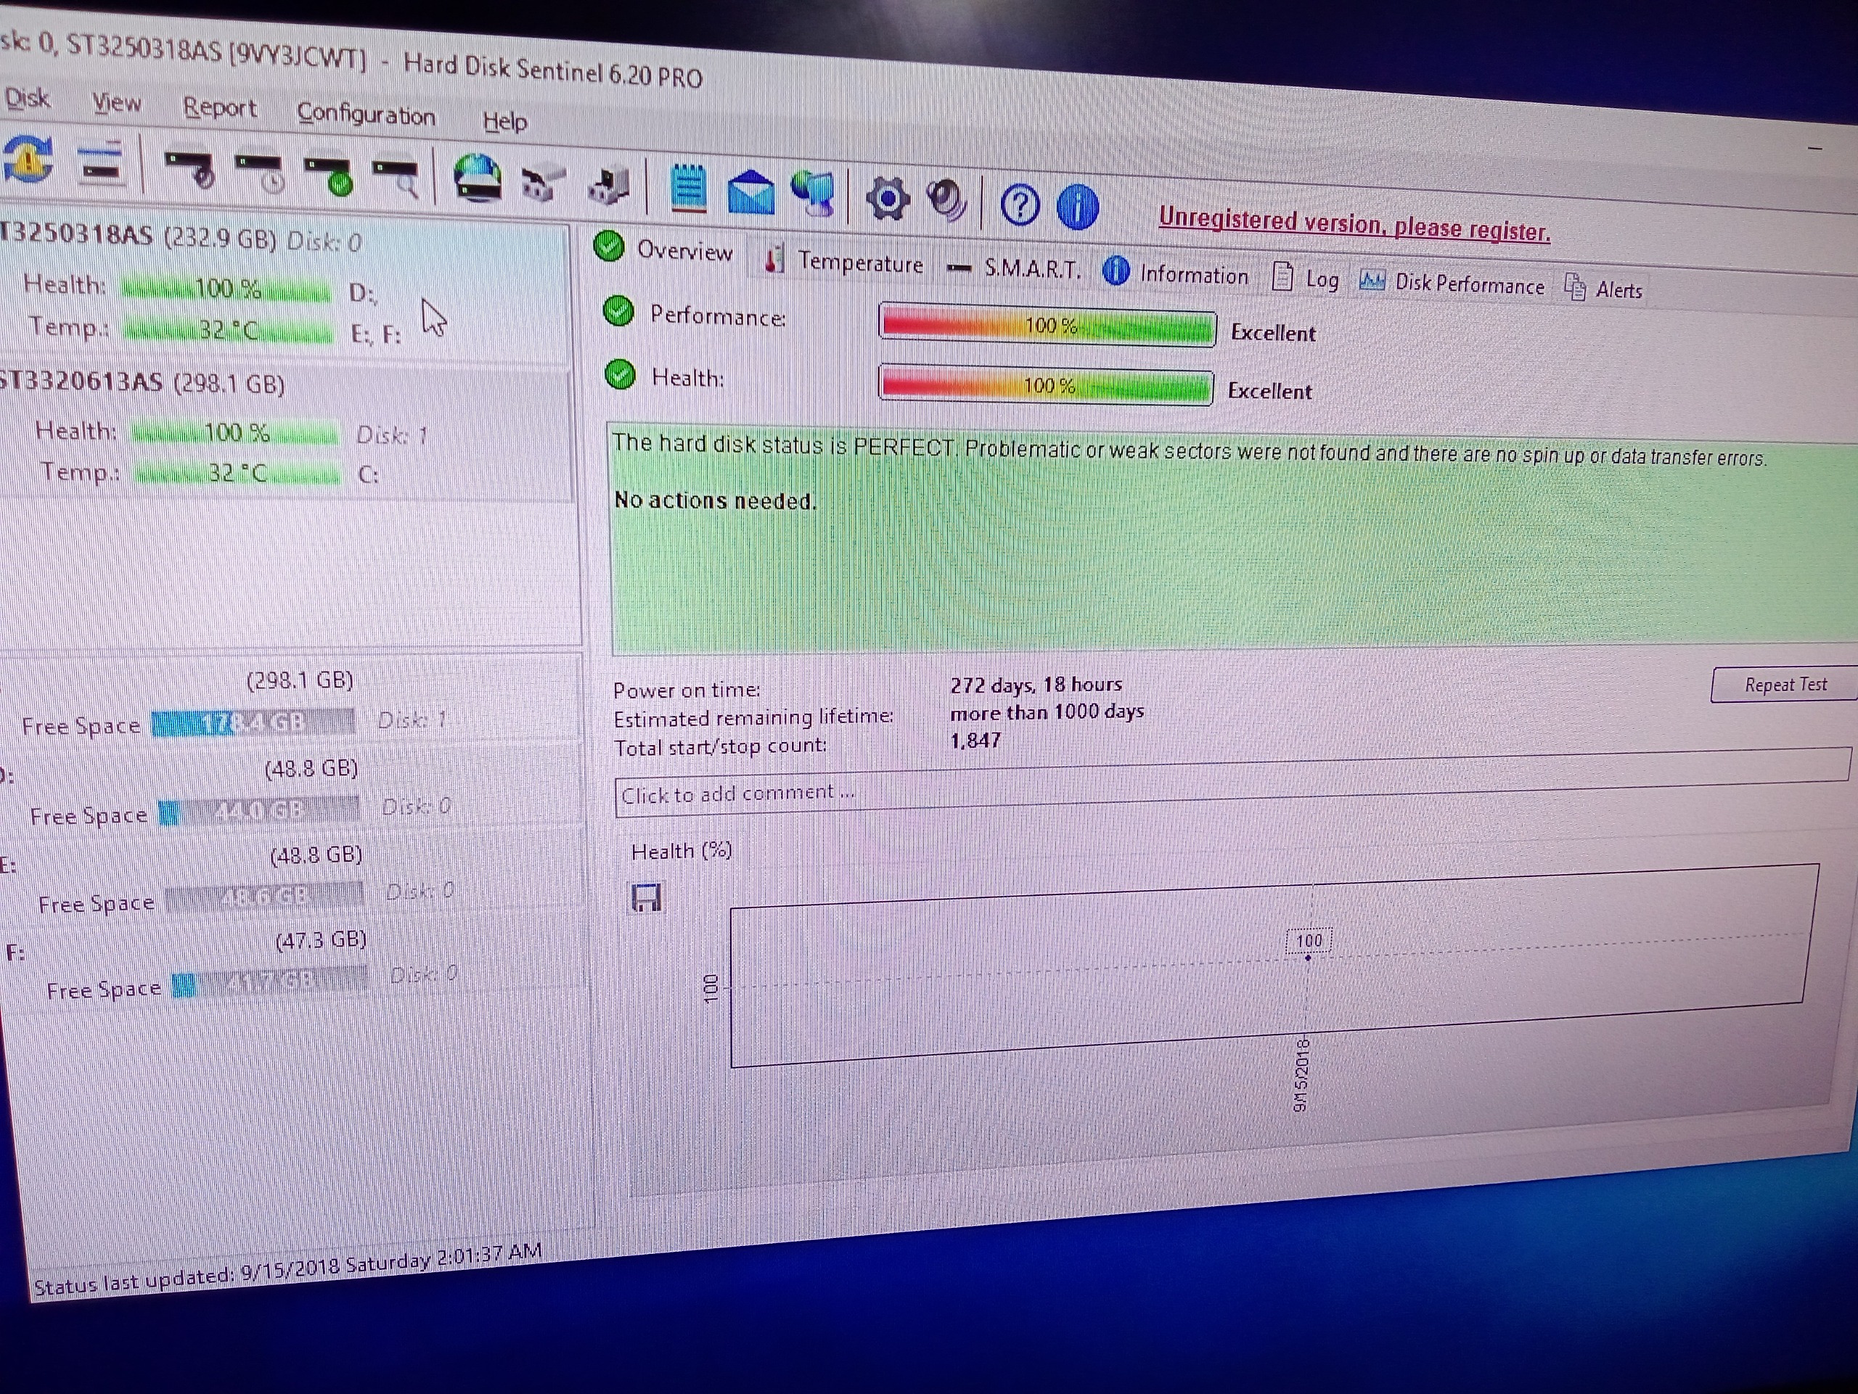Screen dimensions: 1858x1394
Task: Click the 41.7 GB free space bar
Action: pyautogui.click(x=269, y=982)
